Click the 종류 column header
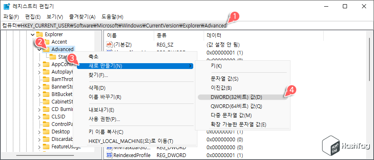The height and width of the screenshot is (160, 374). click(x=179, y=35)
